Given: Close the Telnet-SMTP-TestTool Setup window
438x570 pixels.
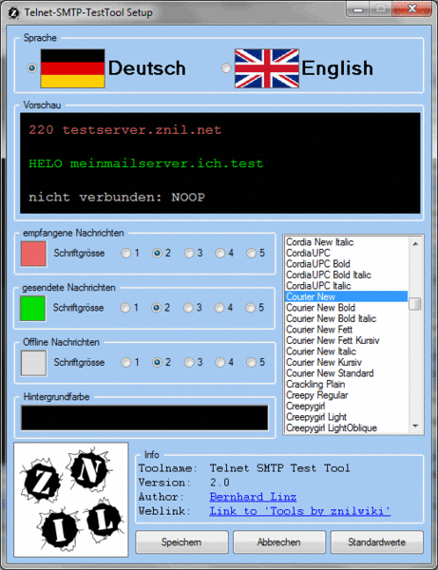Looking at the screenshot, I should (412, 9).
